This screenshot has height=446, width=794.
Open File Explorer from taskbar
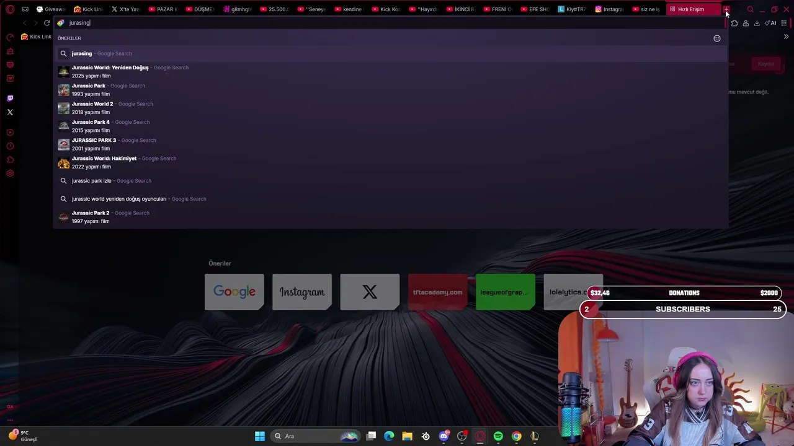coord(407,436)
